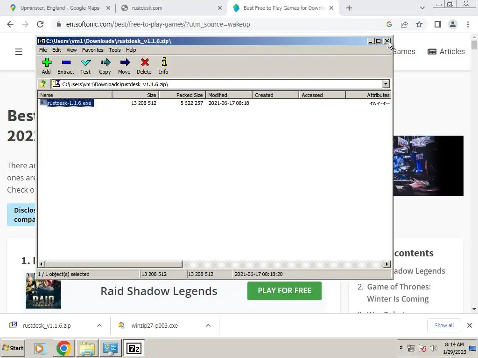Viewport: 478px width, 358px height.
Task: Open Game of Thrones: Winter Is Coming link
Action: (399, 293)
